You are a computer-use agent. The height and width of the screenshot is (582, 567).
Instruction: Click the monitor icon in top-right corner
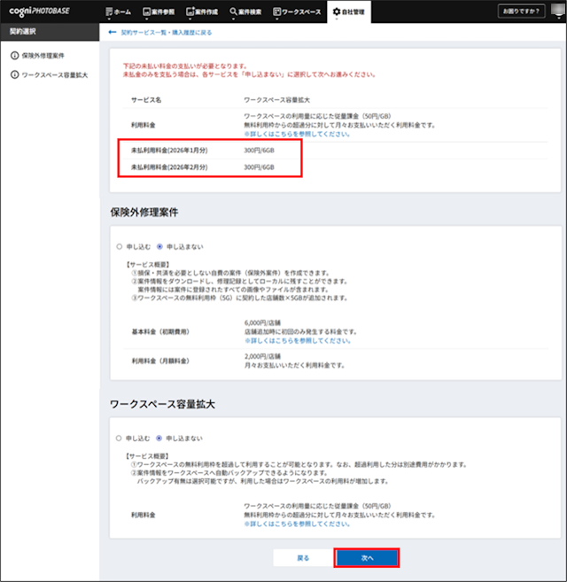click(555, 12)
